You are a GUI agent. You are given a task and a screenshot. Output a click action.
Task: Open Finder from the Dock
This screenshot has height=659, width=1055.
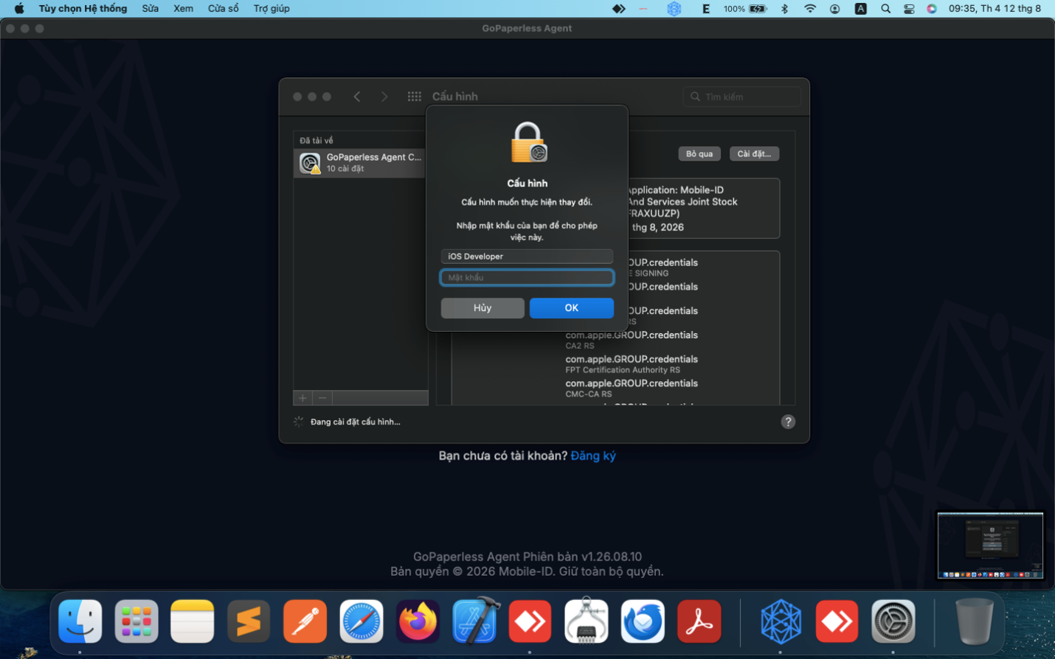tap(80, 621)
